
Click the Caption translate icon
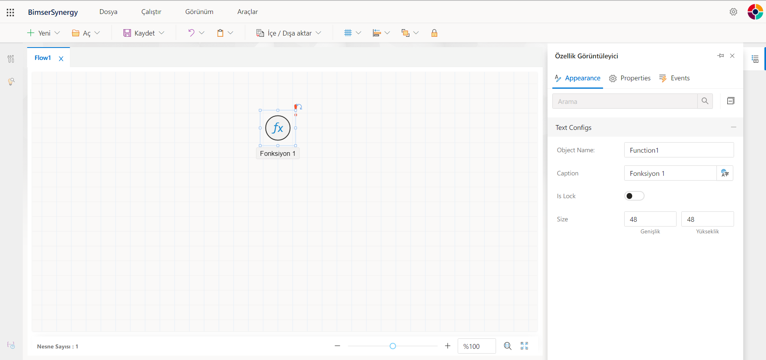(725, 173)
